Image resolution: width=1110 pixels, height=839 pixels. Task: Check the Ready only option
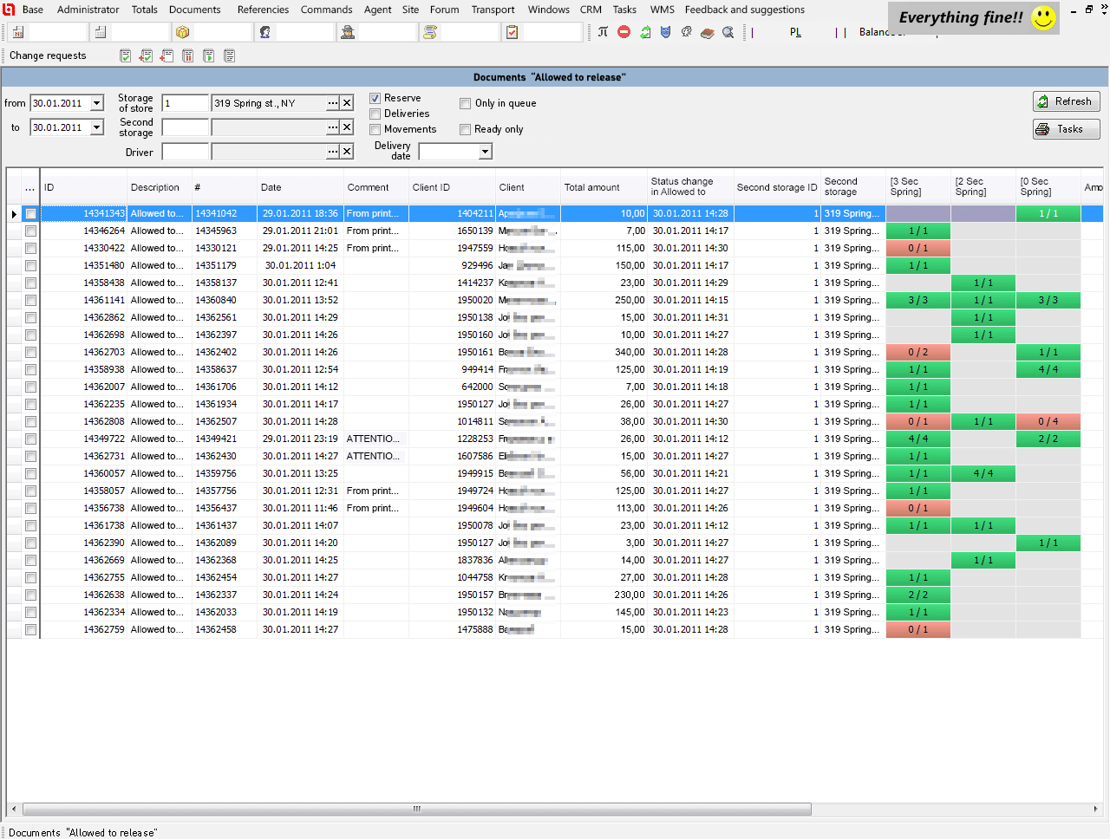point(466,129)
